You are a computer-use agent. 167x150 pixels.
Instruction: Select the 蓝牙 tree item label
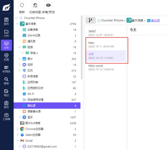[x=30, y=117]
